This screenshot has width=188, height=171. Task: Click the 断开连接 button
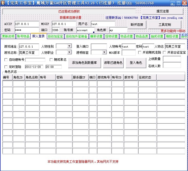(137, 25)
